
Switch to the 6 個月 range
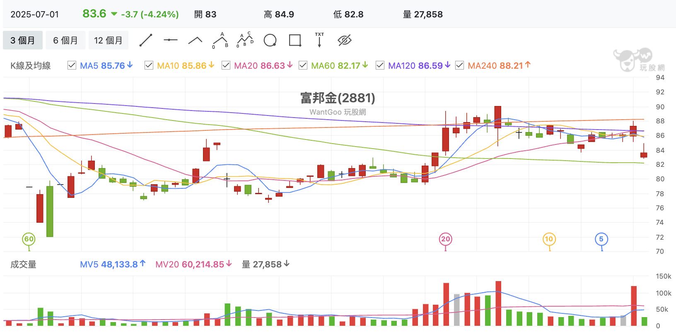[65, 40]
